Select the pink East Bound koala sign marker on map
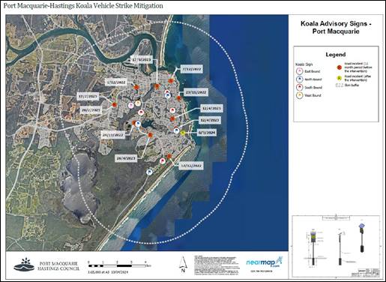Screen dimensions: 386x282 click(130, 106)
